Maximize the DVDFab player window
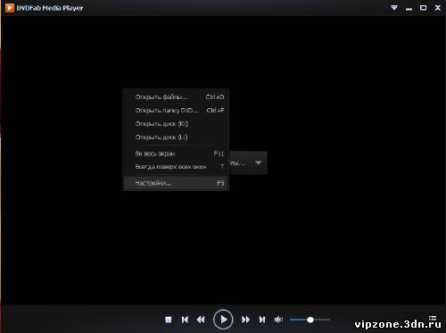 [x=423, y=8]
